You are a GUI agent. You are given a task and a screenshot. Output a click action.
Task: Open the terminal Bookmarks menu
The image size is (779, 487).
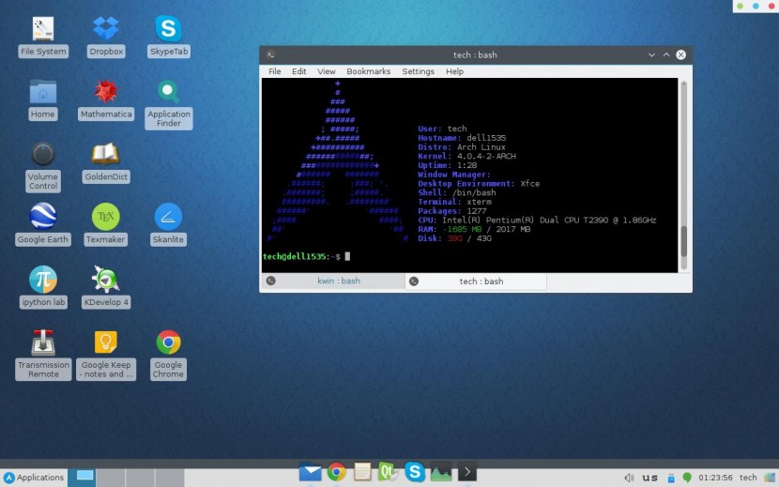[x=368, y=71]
